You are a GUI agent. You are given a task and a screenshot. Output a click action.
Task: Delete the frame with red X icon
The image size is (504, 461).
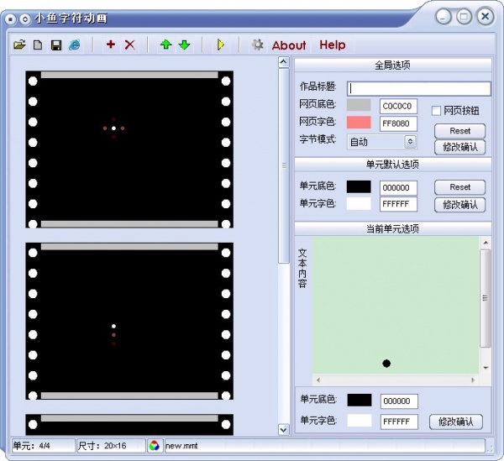[129, 45]
